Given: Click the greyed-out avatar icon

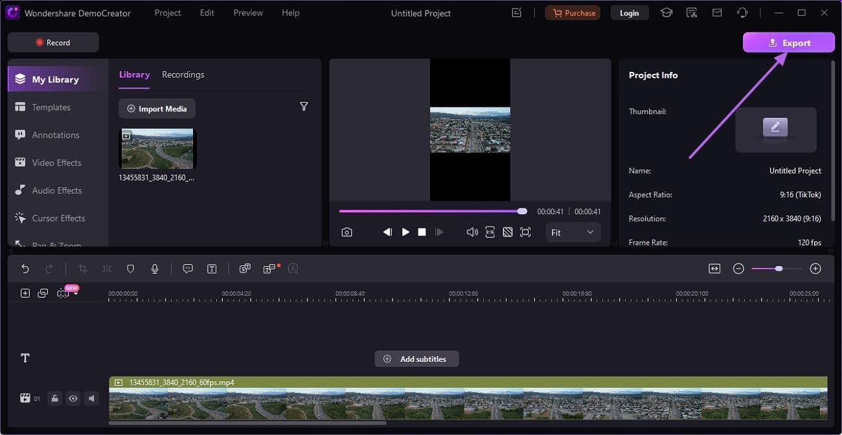Looking at the screenshot, I should tap(293, 269).
